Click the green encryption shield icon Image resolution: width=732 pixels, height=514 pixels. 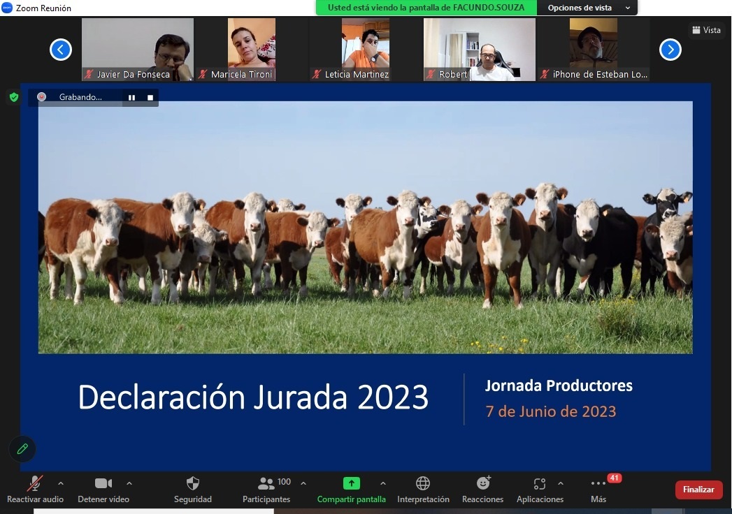[14, 97]
